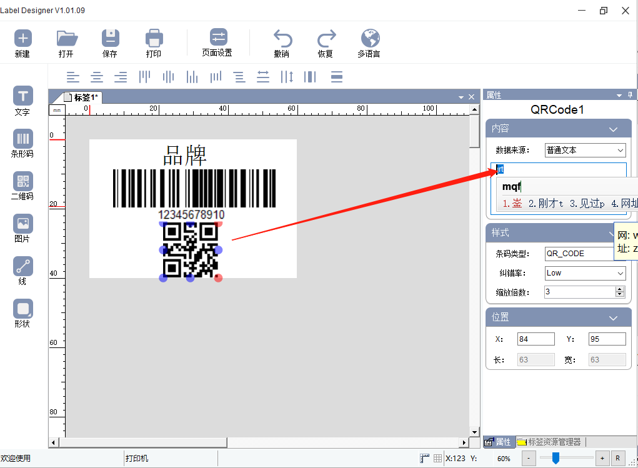This screenshot has width=638, height=468.
Task: Select the 品牌 text on canvas
Action: (x=185, y=155)
